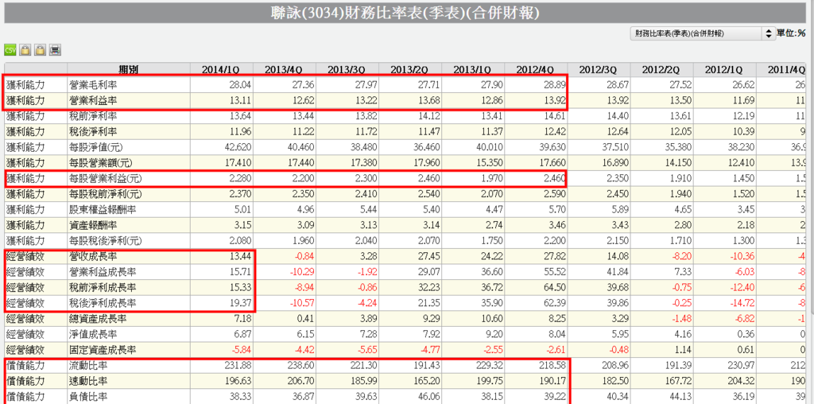Click the 每股稅前淨利(元) row label
This screenshot has height=404, width=814.
[106, 194]
